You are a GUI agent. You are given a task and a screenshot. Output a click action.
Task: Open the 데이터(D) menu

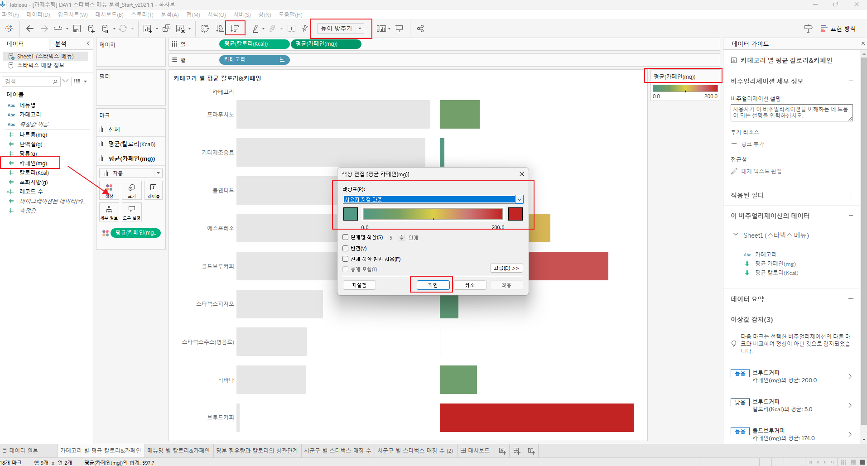pos(39,14)
